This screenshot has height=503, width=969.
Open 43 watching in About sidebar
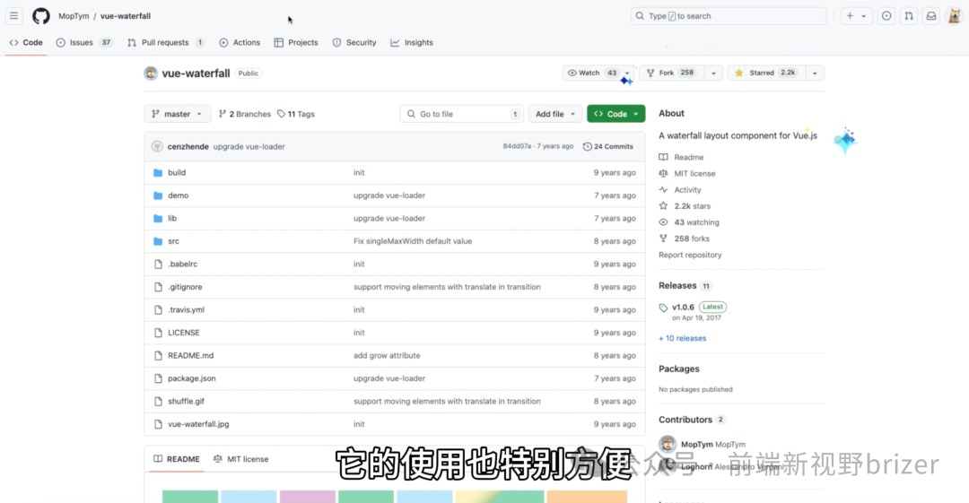tap(689, 222)
